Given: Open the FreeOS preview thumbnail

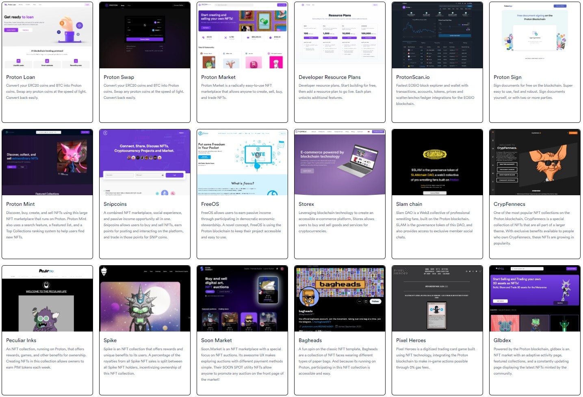Looking at the screenshot, I should pyautogui.click(x=242, y=163).
